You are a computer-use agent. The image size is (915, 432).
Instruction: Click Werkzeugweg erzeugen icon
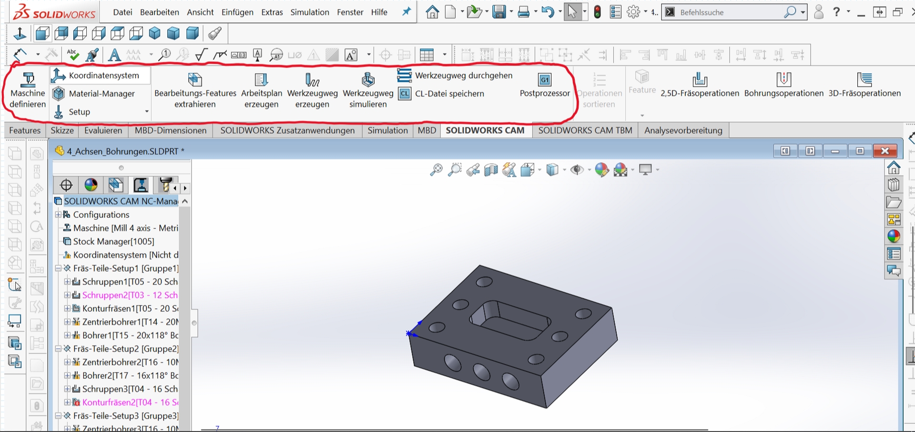[312, 80]
